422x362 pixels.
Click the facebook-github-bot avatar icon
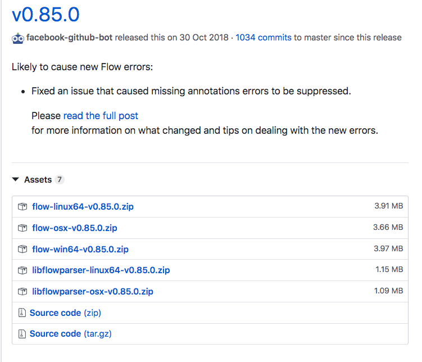coord(18,38)
